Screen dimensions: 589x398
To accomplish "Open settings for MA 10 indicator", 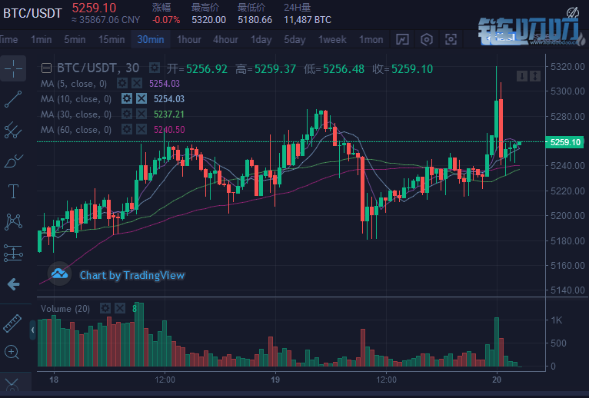I will [x=127, y=99].
